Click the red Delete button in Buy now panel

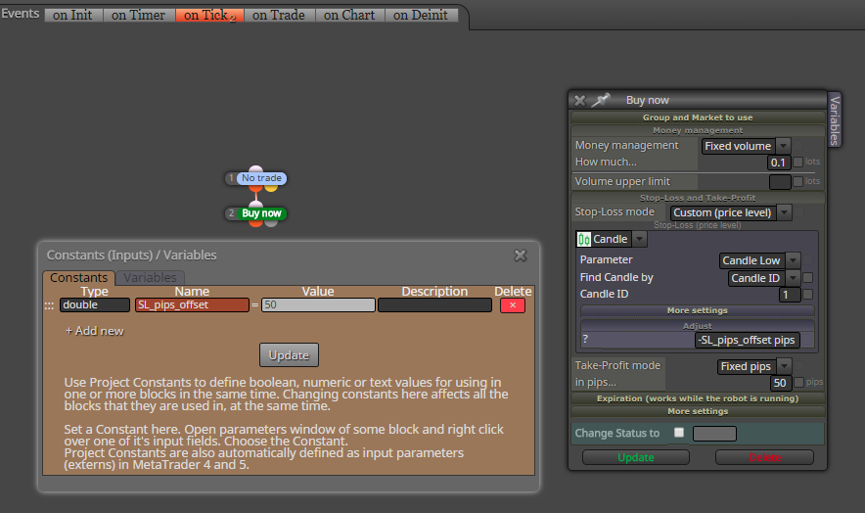(764, 457)
